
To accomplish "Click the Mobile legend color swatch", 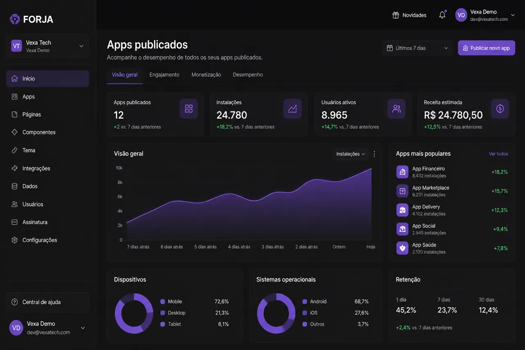I will (x=162, y=302).
